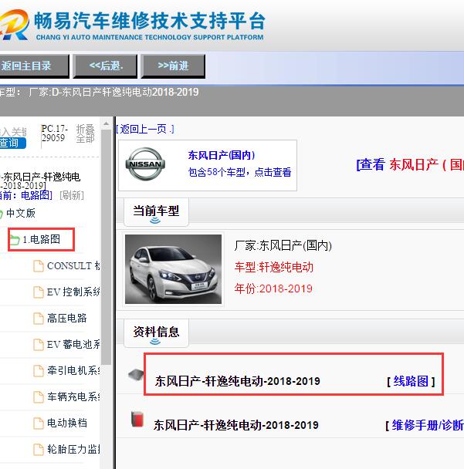Click the 返回上一页 link
This screenshot has width=464, height=469.
pos(145,130)
